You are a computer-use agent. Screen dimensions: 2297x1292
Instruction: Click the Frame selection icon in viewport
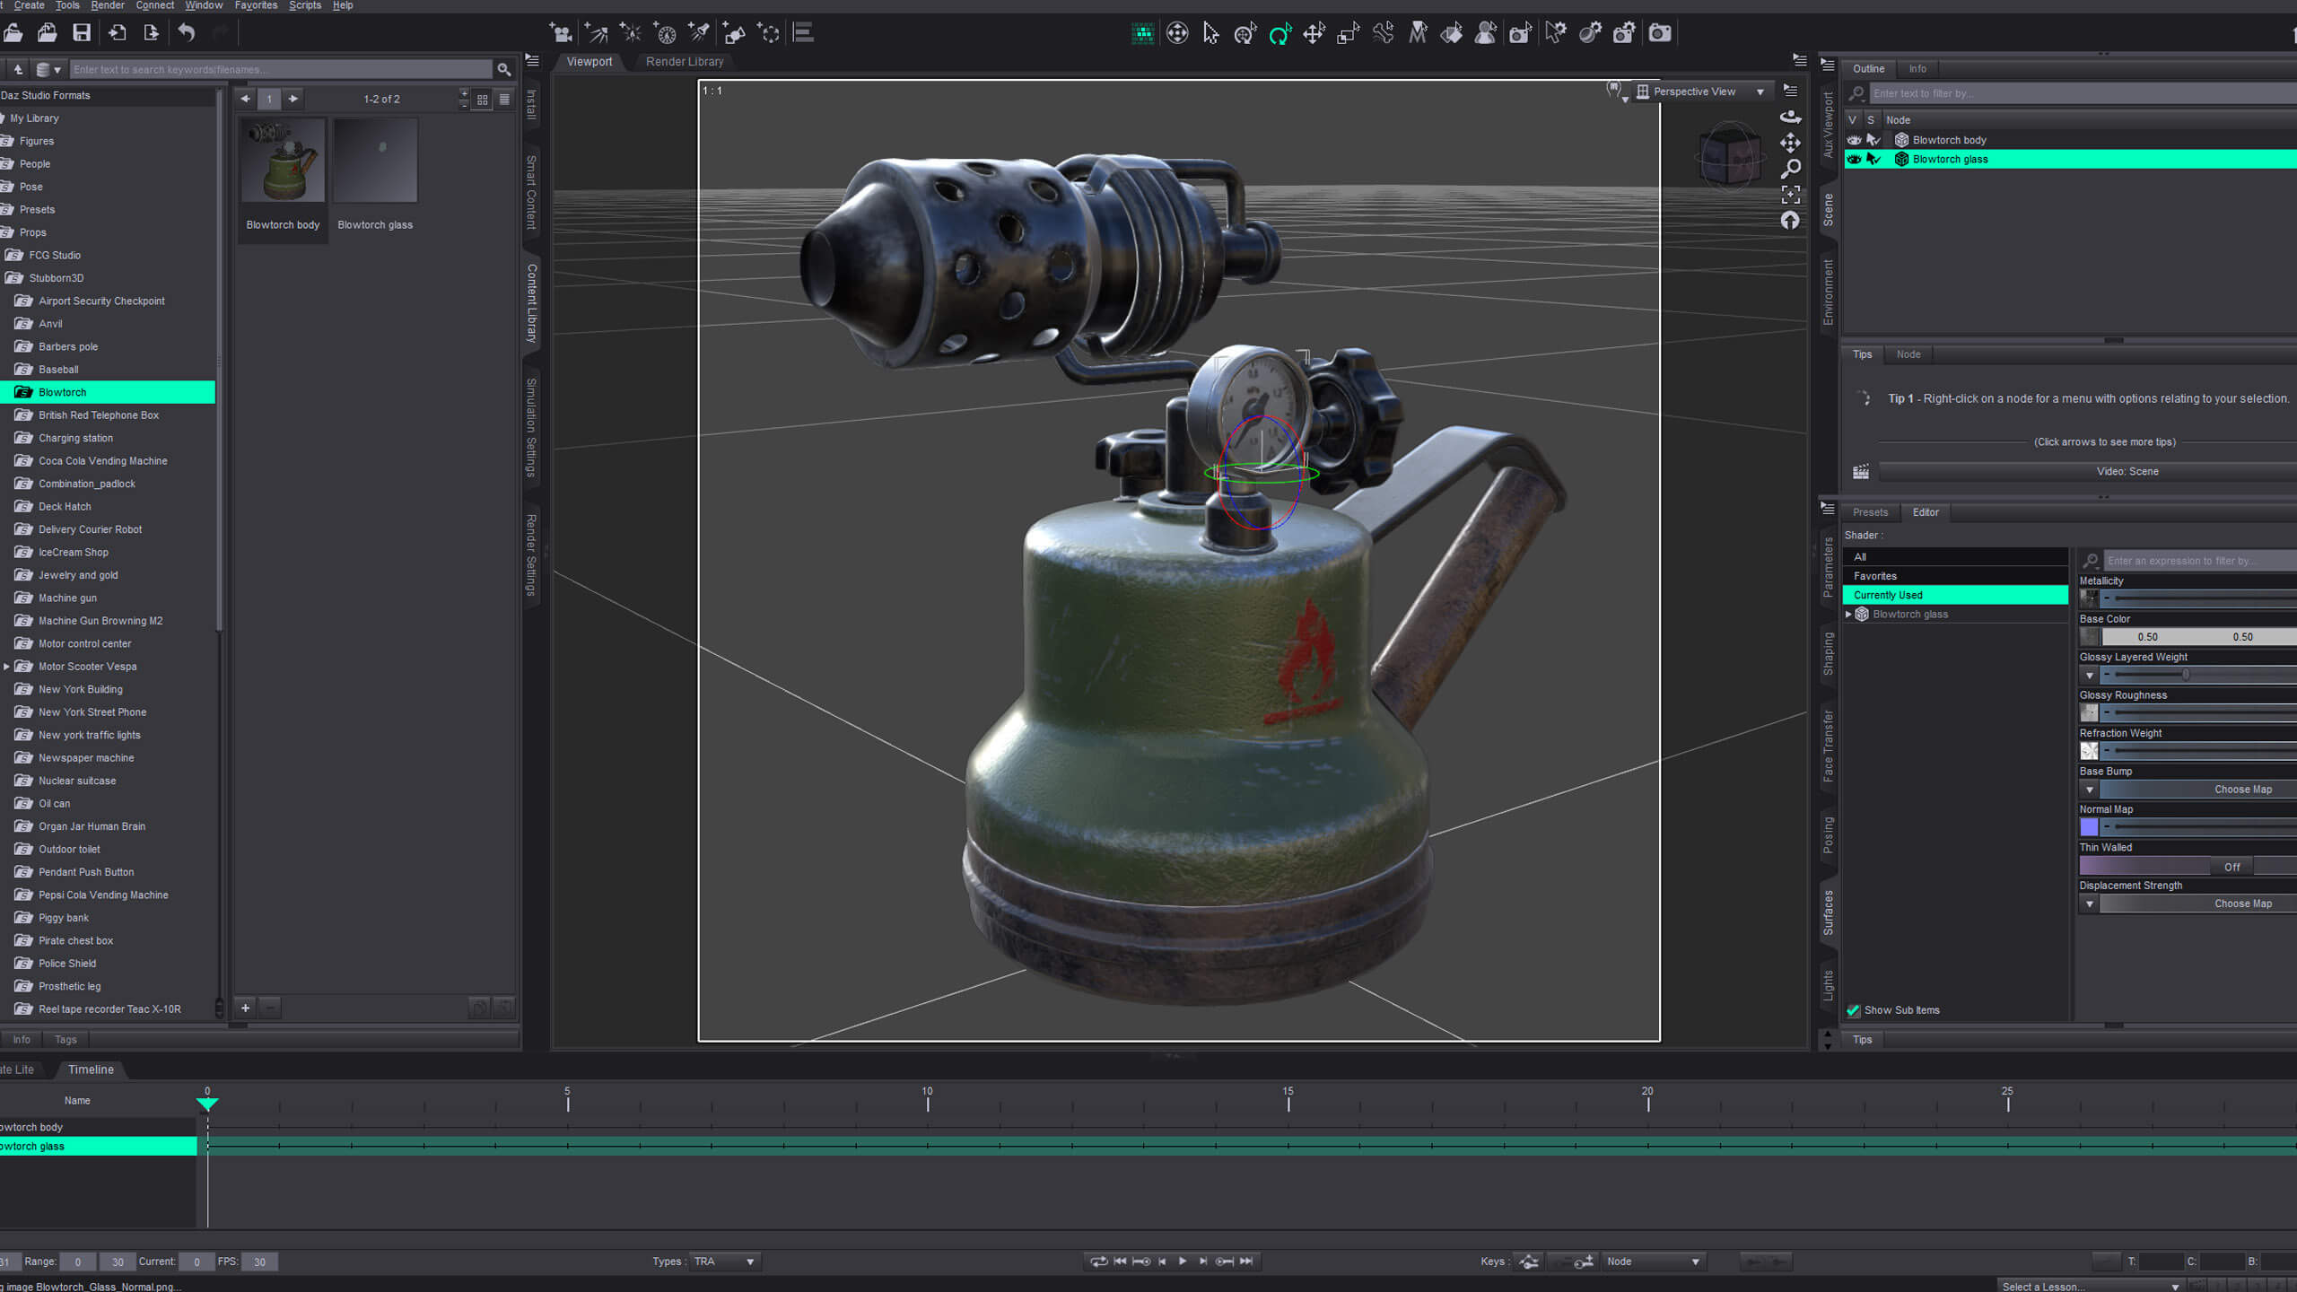pos(1790,195)
